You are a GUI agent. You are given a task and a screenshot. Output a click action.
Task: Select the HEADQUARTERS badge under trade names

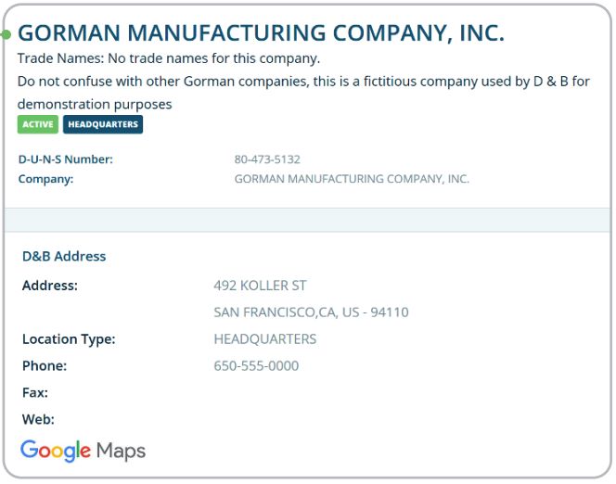pos(103,124)
